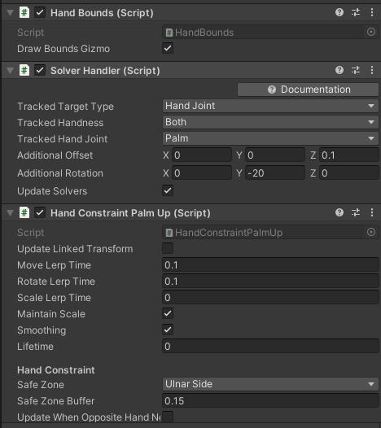Uncheck the Maintain Scale option
The image size is (381, 428).
(168, 313)
